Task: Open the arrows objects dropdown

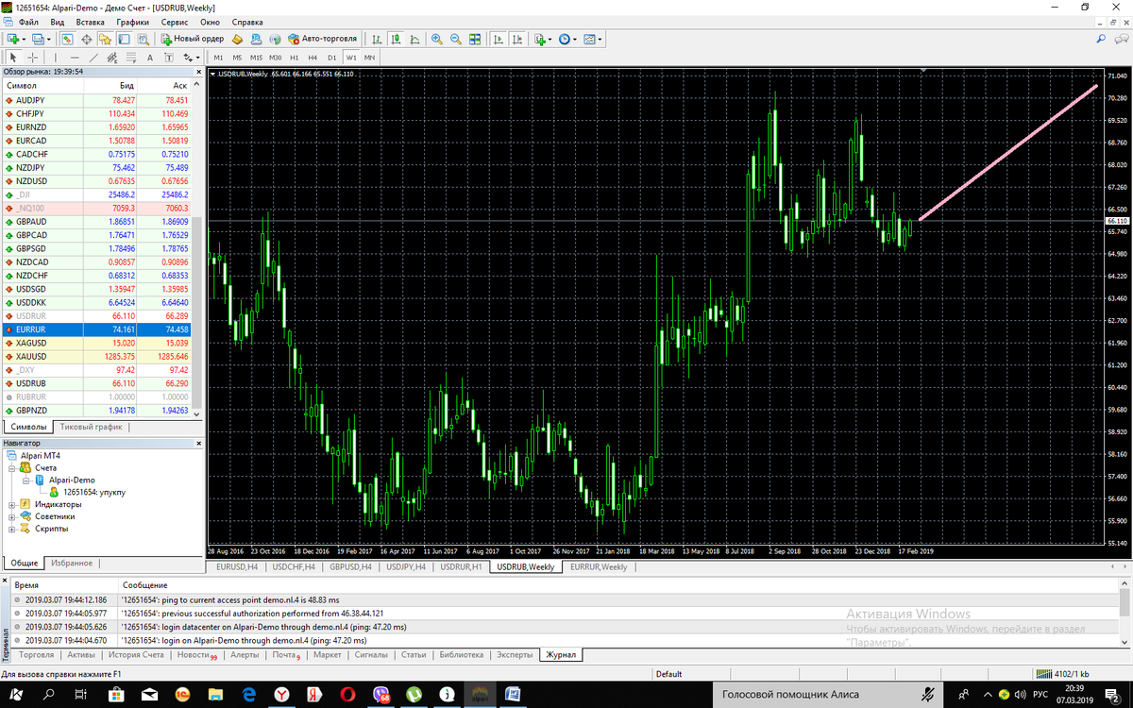Action: pyautogui.click(x=192, y=58)
